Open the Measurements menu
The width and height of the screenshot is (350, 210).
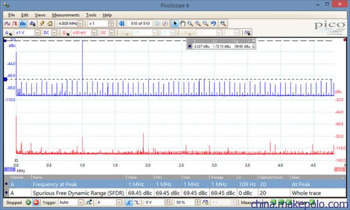tap(66, 15)
